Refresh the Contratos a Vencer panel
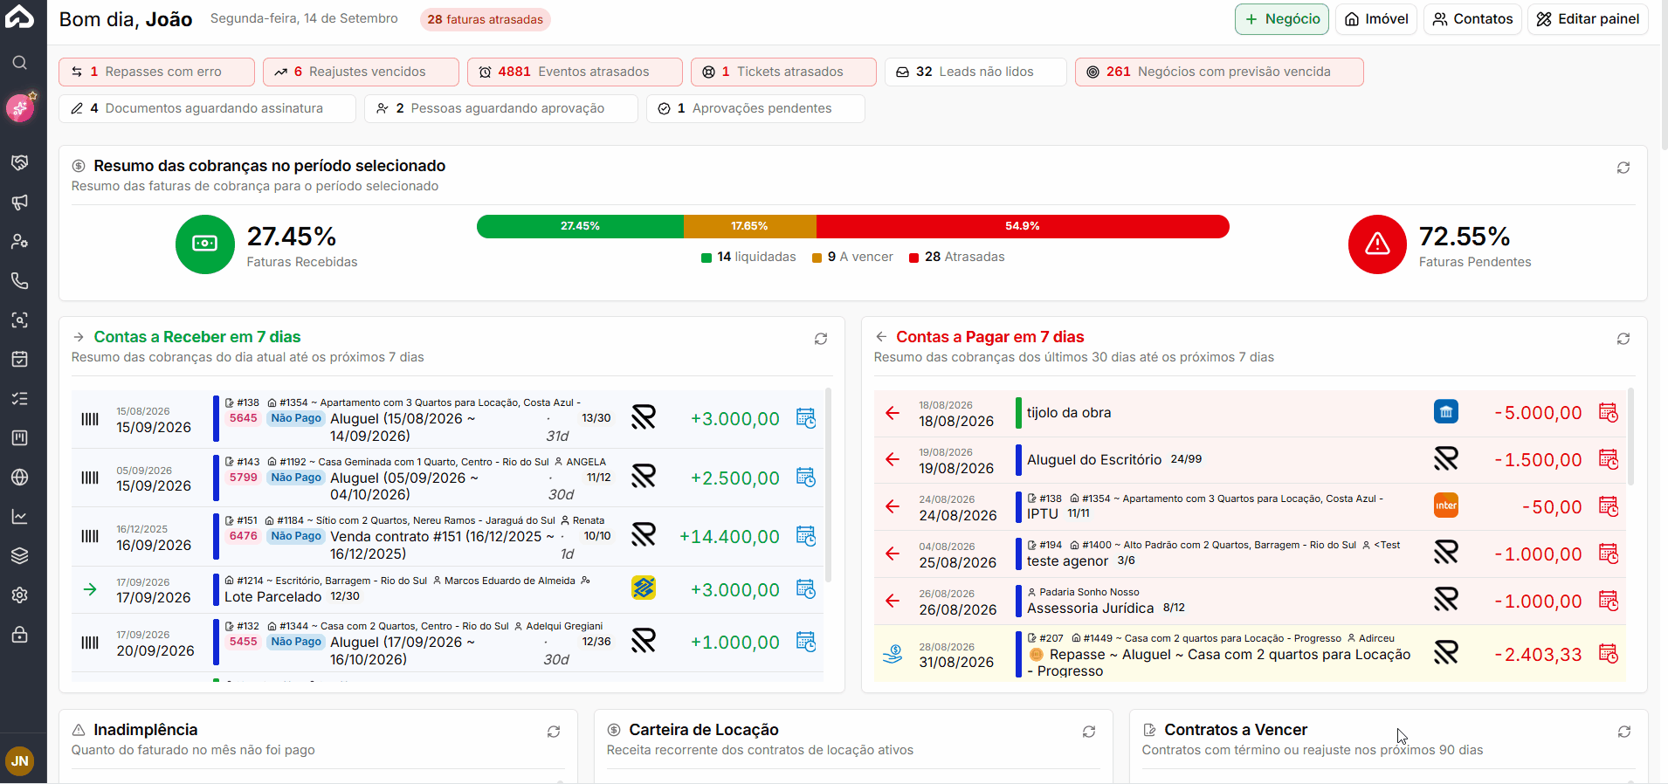 click(x=1624, y=732)
